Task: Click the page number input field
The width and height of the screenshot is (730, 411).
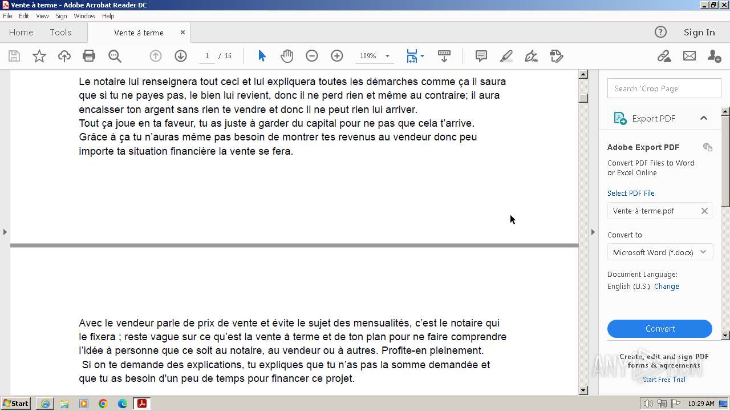Action: click(x=206, y=56)
